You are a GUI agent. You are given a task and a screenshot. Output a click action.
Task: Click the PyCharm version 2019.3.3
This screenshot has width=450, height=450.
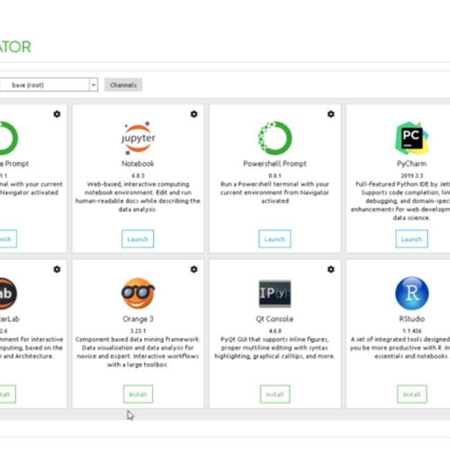point(412,176)
